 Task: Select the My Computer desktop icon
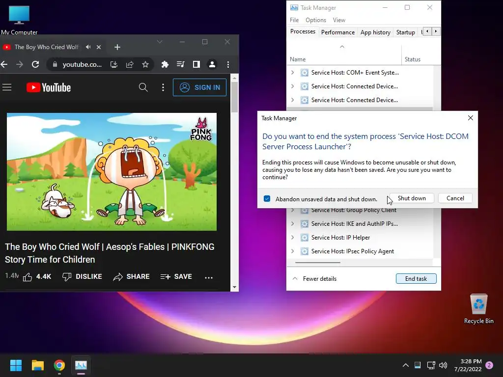(19, 19)
